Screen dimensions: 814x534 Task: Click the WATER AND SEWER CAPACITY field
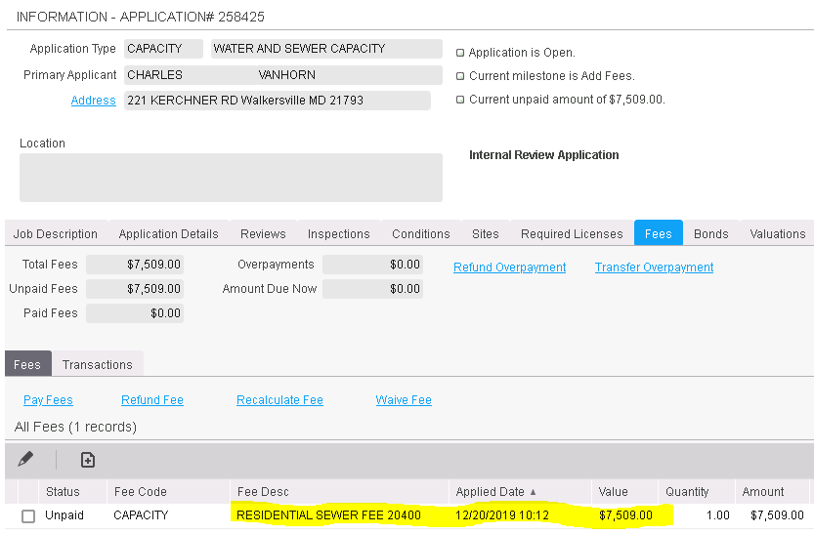coord(326,49)
